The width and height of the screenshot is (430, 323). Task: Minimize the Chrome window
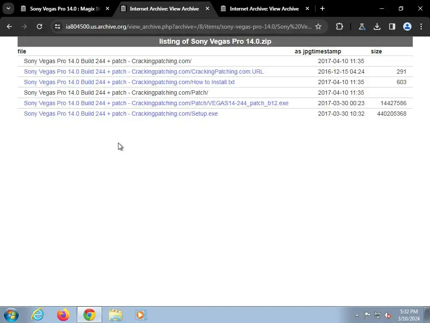382,8
